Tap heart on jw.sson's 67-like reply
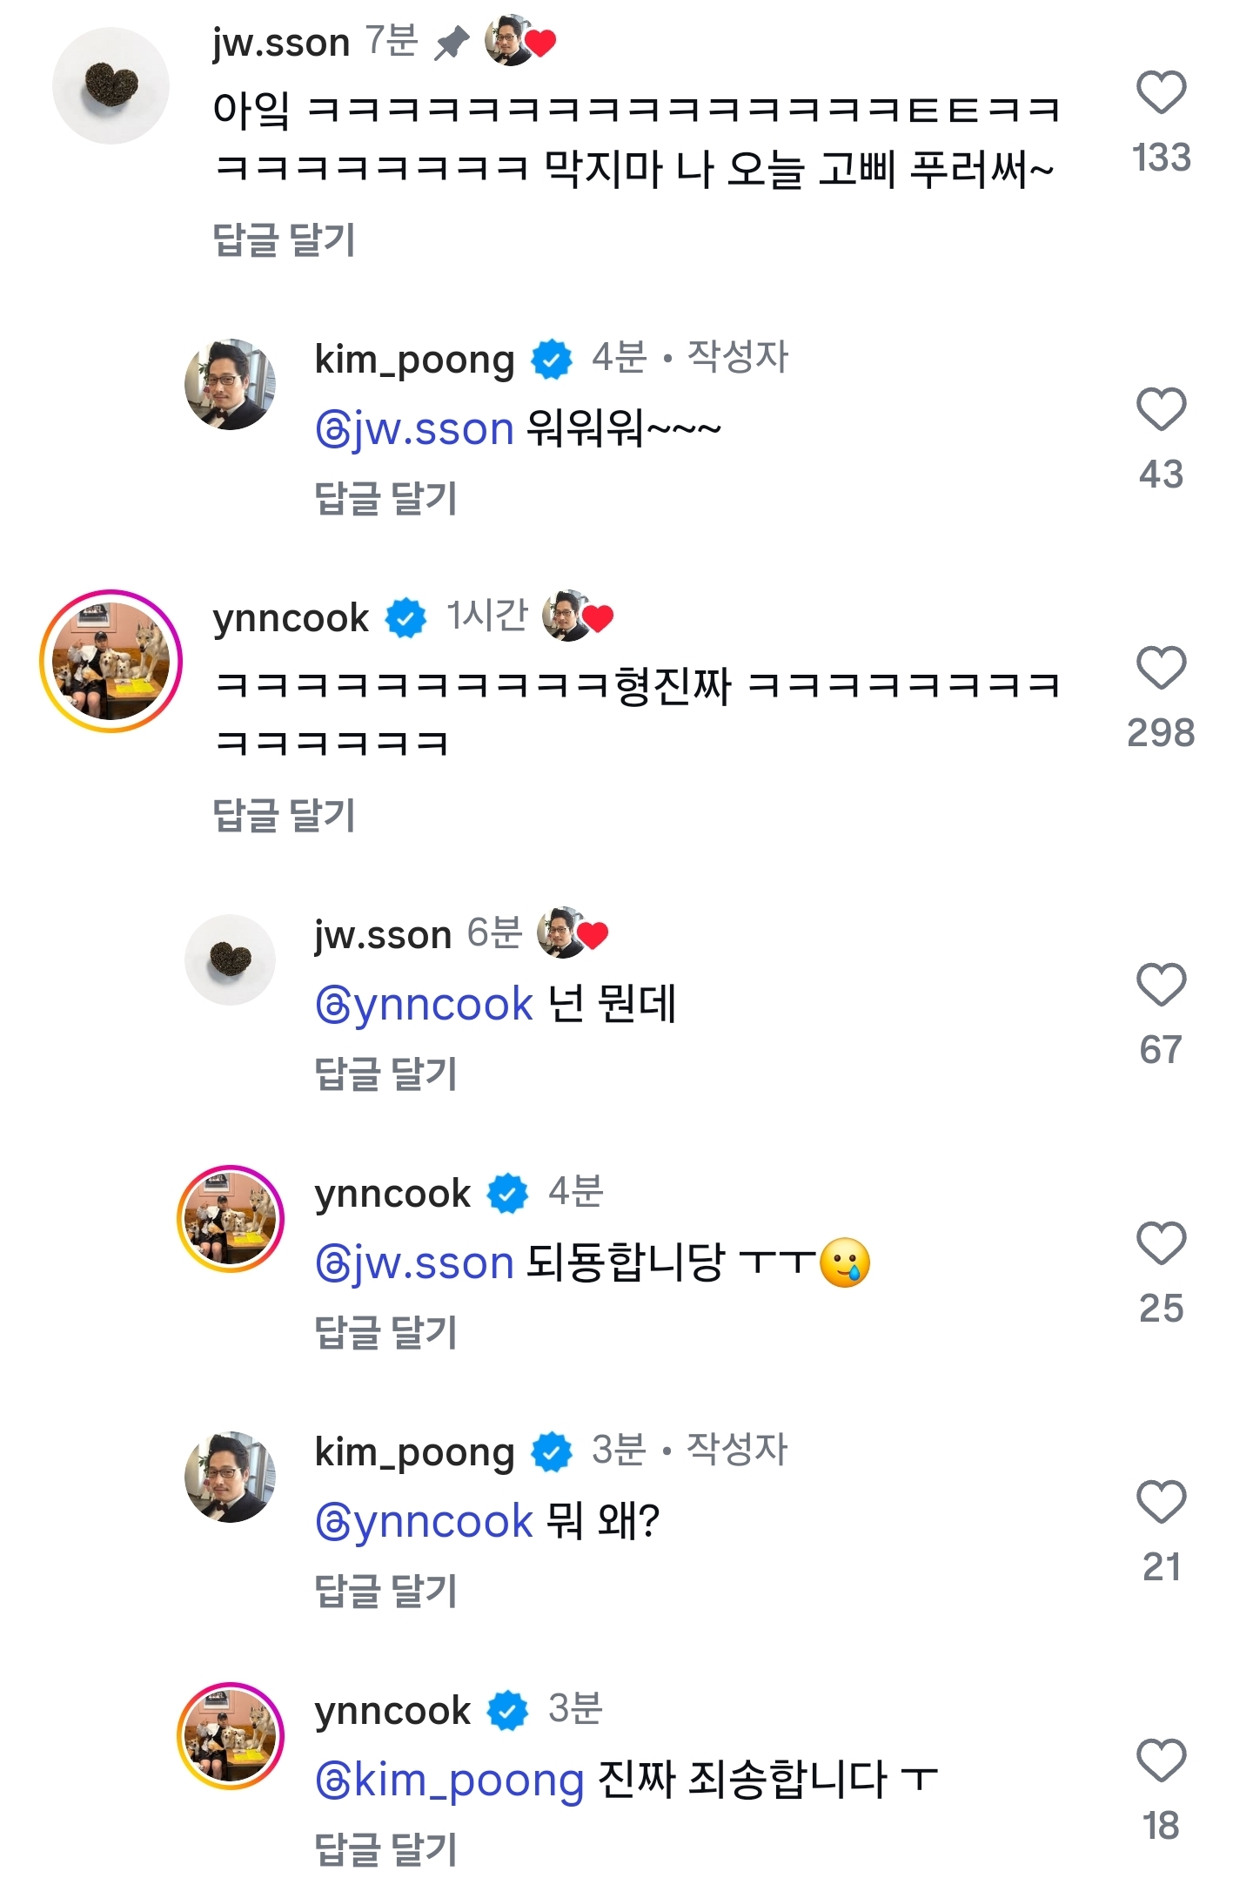The image size is (1253, 1885). 1161,985
